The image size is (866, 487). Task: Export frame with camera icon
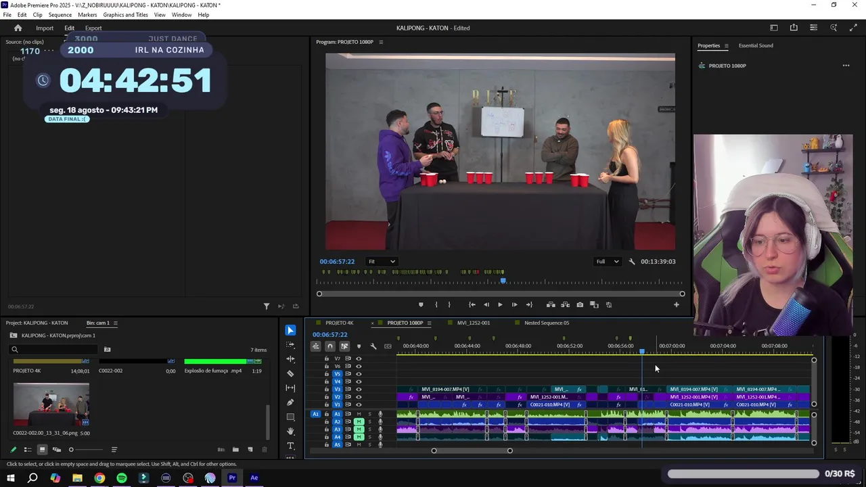pos(580,305)
